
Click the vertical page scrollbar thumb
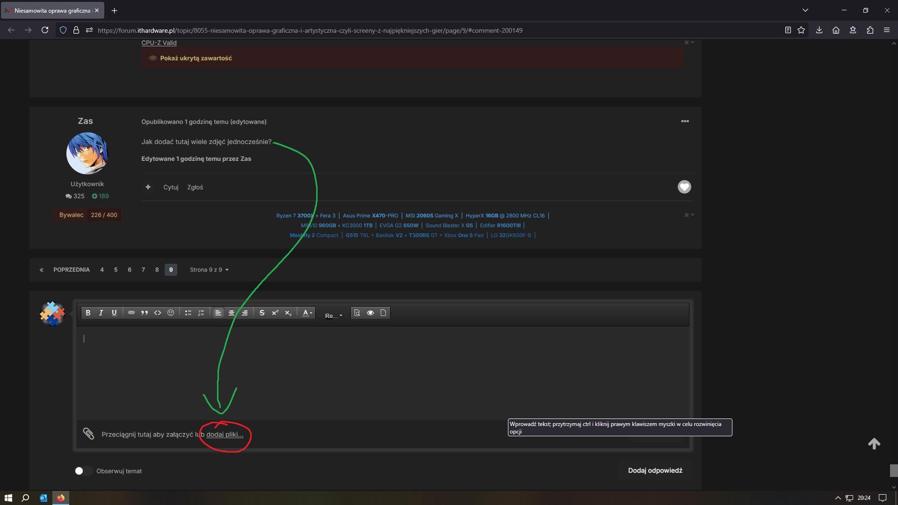pos(893,470)
